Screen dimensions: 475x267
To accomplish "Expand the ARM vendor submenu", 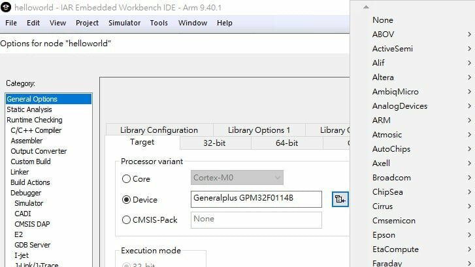I will coord(412,120).
